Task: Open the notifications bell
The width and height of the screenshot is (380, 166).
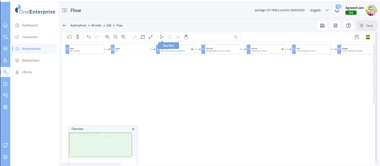Action: pyautogui.click(x=337, y=11)
